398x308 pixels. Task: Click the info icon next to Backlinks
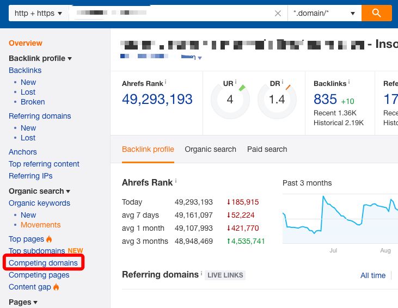coord(349,82)
